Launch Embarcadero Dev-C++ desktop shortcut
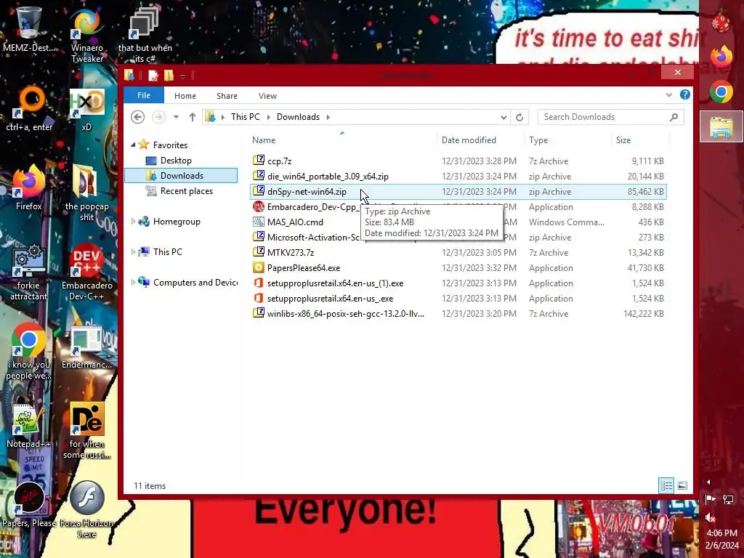 click(87, 272)
